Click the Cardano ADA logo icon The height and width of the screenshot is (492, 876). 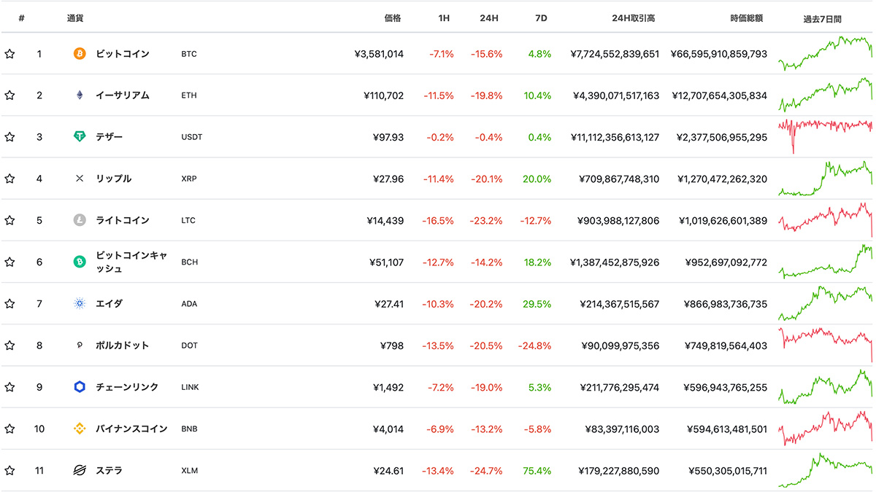[x=80, y=304]
